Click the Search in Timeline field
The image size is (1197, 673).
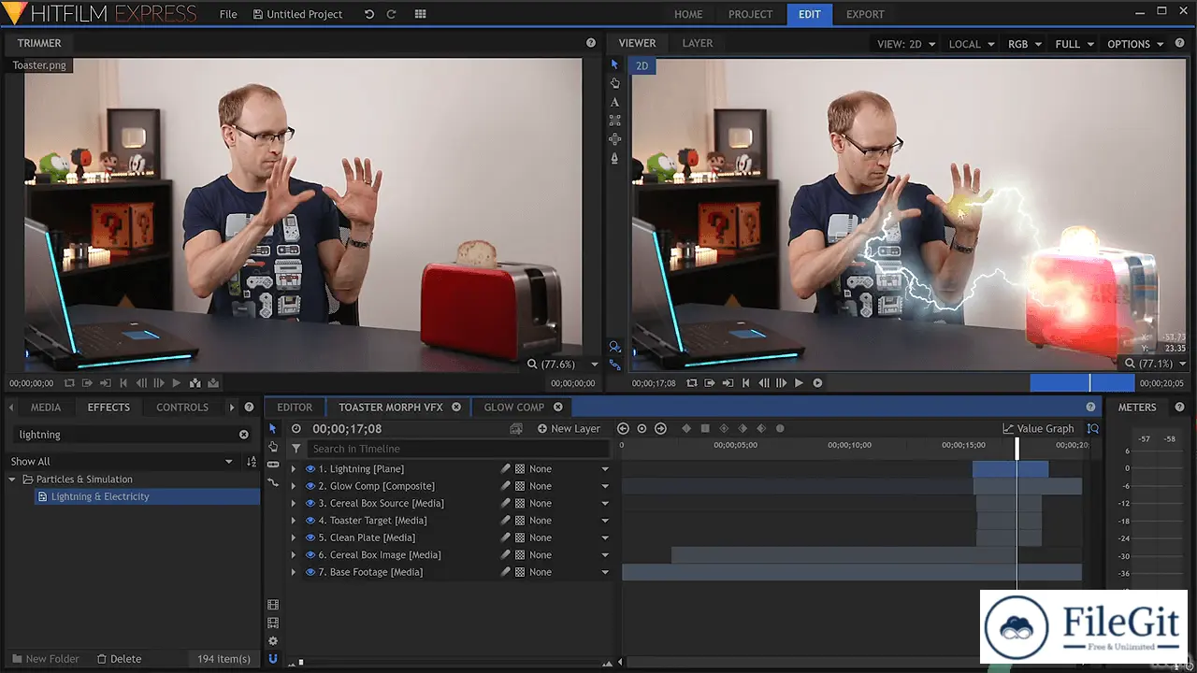coord(458,449)
